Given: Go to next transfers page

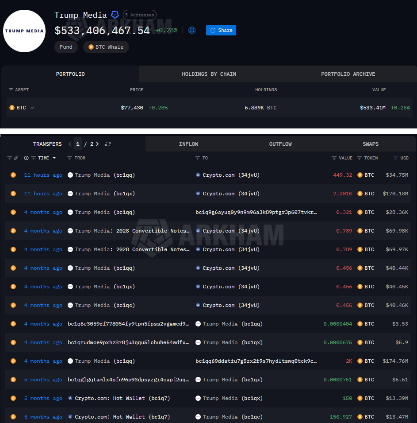Looking at the screenshot, I should click(x=97, y=144).
